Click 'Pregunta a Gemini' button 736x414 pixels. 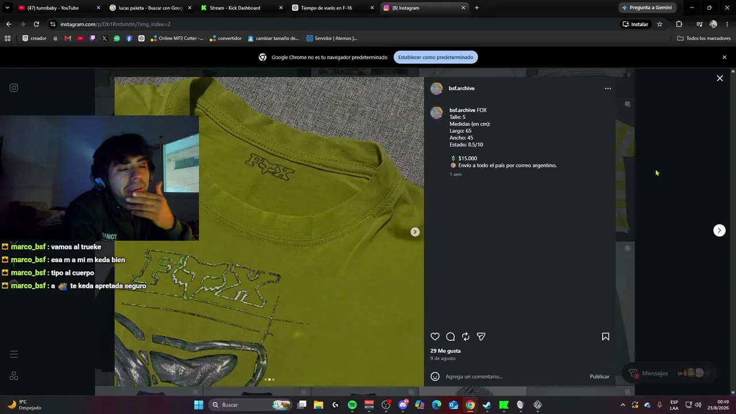(x=647, y=8)
